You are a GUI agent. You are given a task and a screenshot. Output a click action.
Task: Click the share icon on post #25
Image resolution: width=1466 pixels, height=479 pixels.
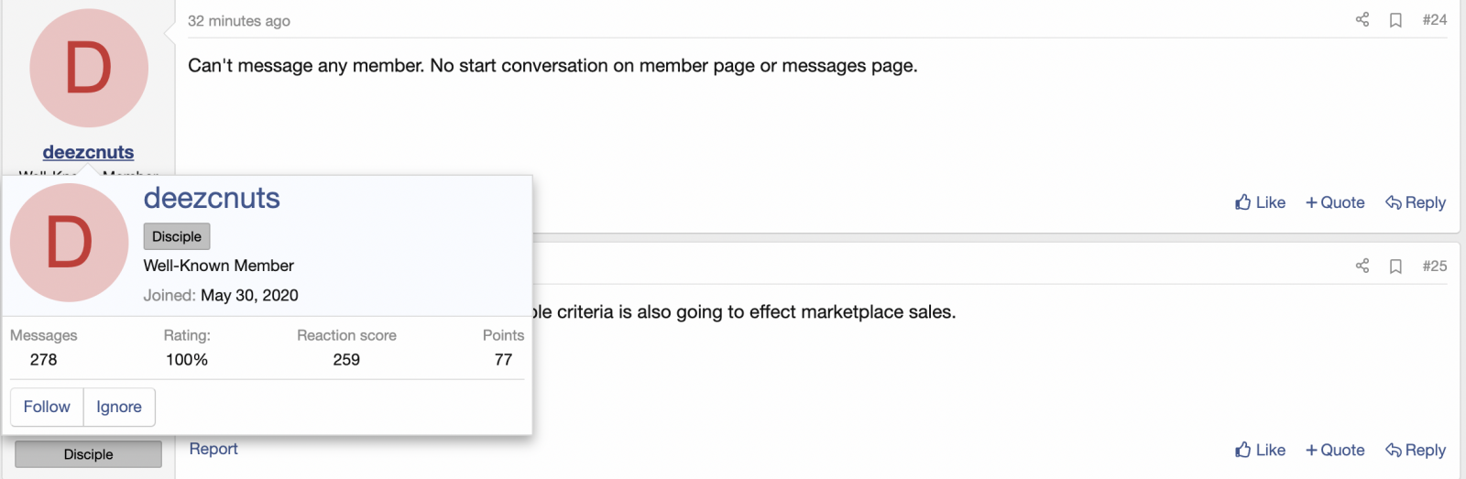point(1362,266)
